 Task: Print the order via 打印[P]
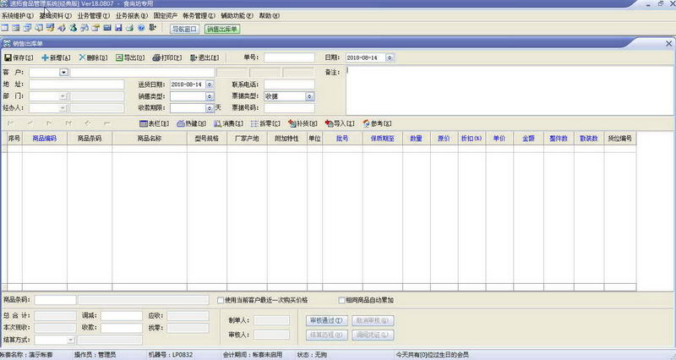(x=167, y=57)
